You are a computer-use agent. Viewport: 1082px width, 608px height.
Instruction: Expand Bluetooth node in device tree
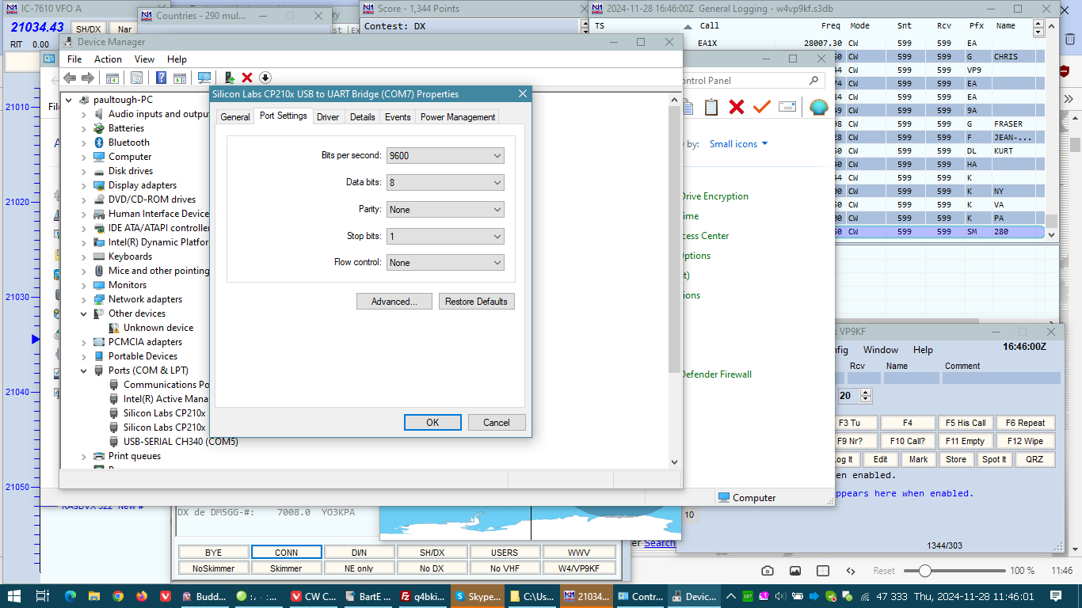[84, 142]
